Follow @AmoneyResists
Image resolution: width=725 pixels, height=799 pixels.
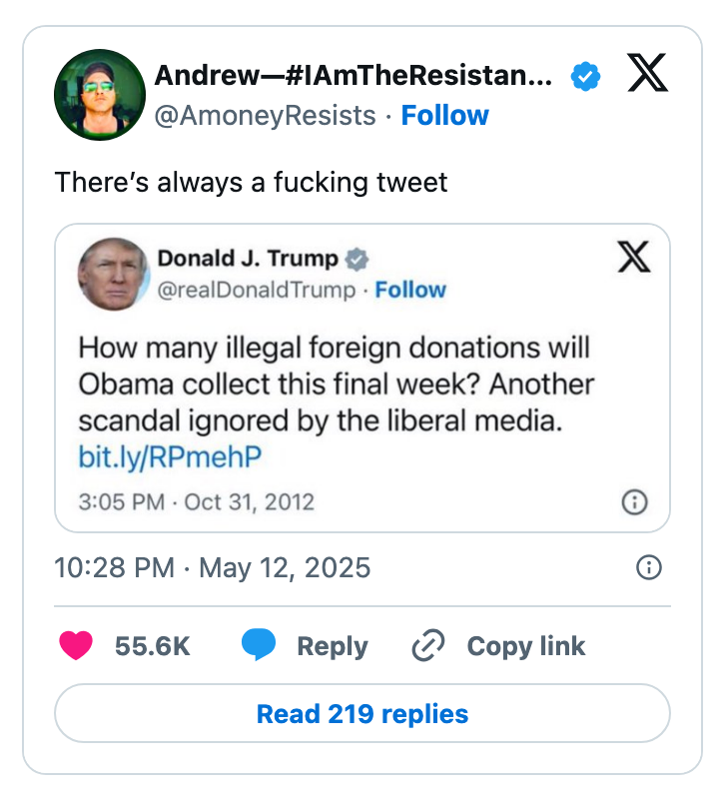coord(445,115)
